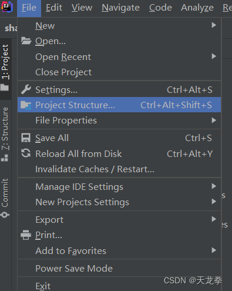This screenshot has width=232, height=291.
Task: Click the Reload All from Disk icon
Action: click(26, 153)
